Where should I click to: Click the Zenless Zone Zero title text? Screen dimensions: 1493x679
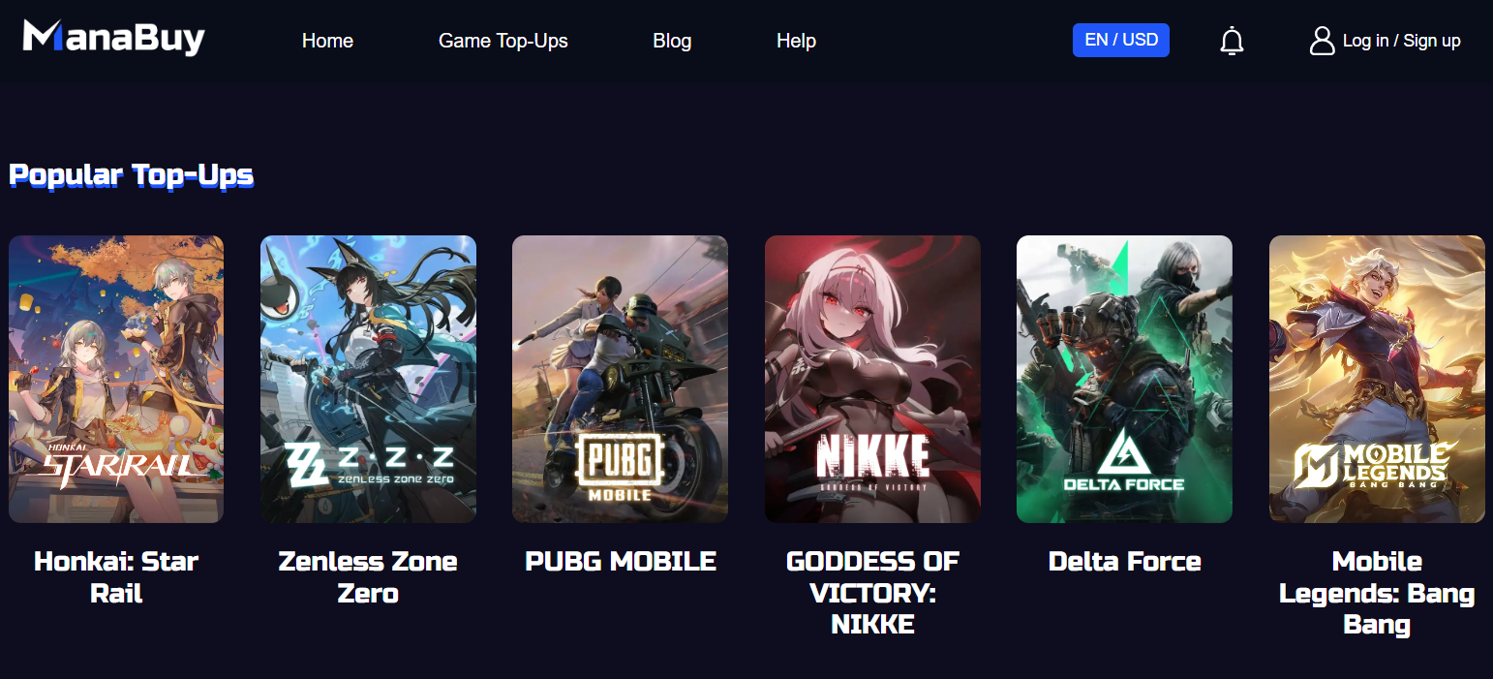(x=368, y=577)
